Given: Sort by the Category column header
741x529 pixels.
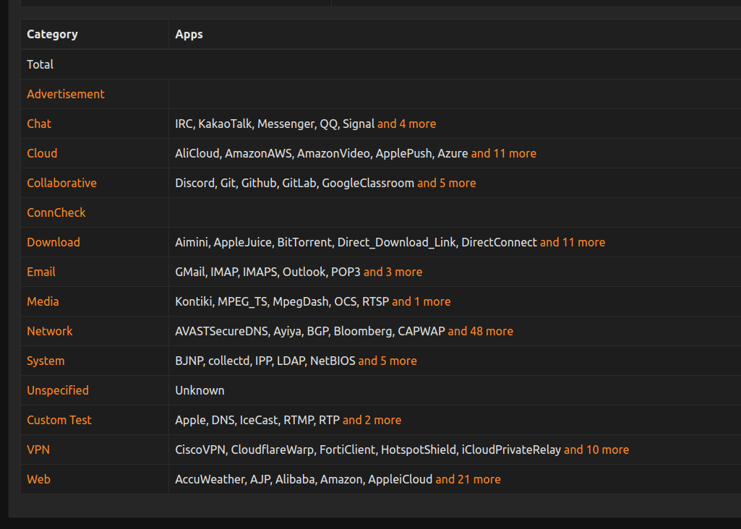Looking at the screenshot, I should [x=51, y=34].
